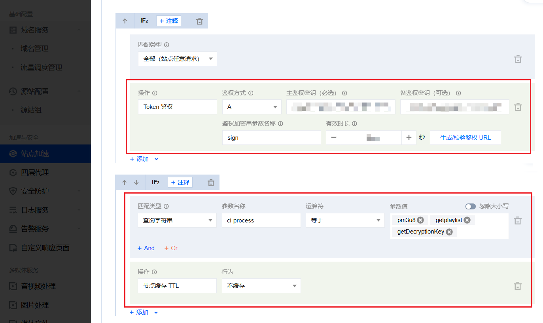
Task: Expand 安全防护 sidebar menu
Action: 35,191
